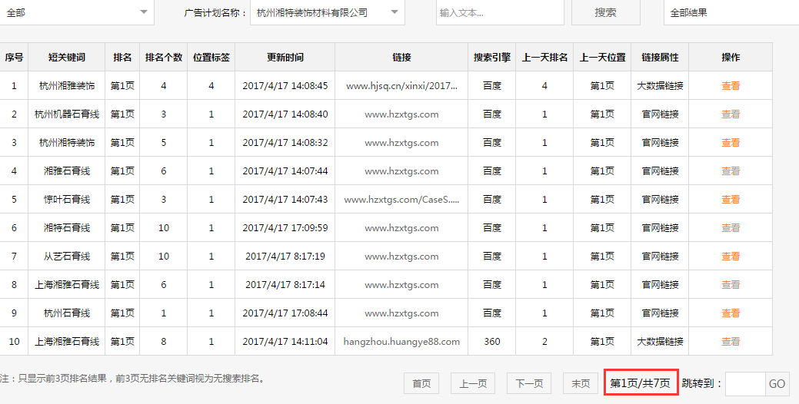
Task: Focus the 跳转到 page number field
Action: tap(745, 383)
